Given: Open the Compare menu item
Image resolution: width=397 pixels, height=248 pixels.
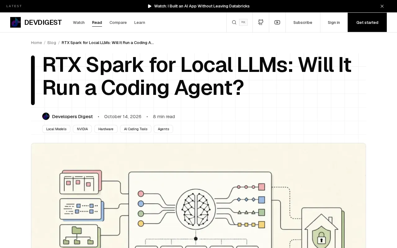Looking at the screenshot, I should (x=118, y=22).
